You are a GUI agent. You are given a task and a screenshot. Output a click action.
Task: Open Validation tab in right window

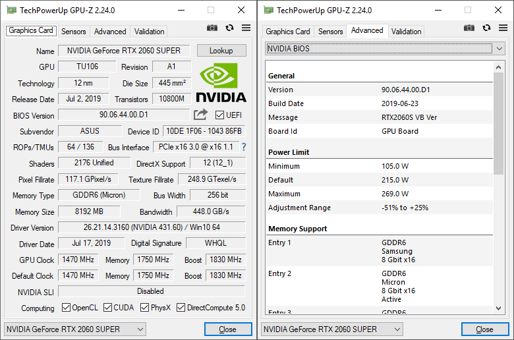406,32
